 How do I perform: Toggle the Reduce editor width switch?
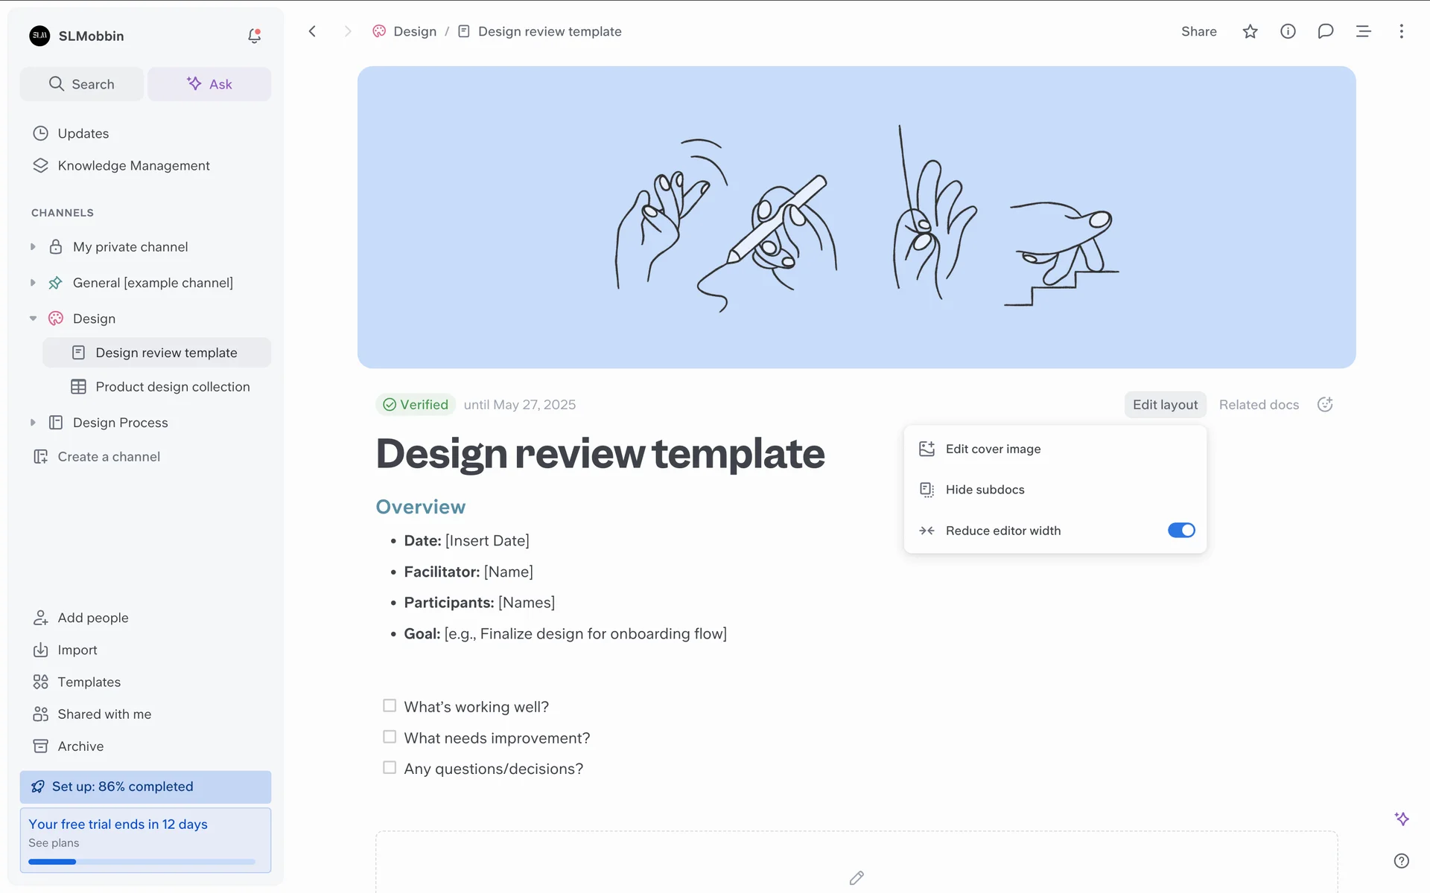click(1180, 531)
